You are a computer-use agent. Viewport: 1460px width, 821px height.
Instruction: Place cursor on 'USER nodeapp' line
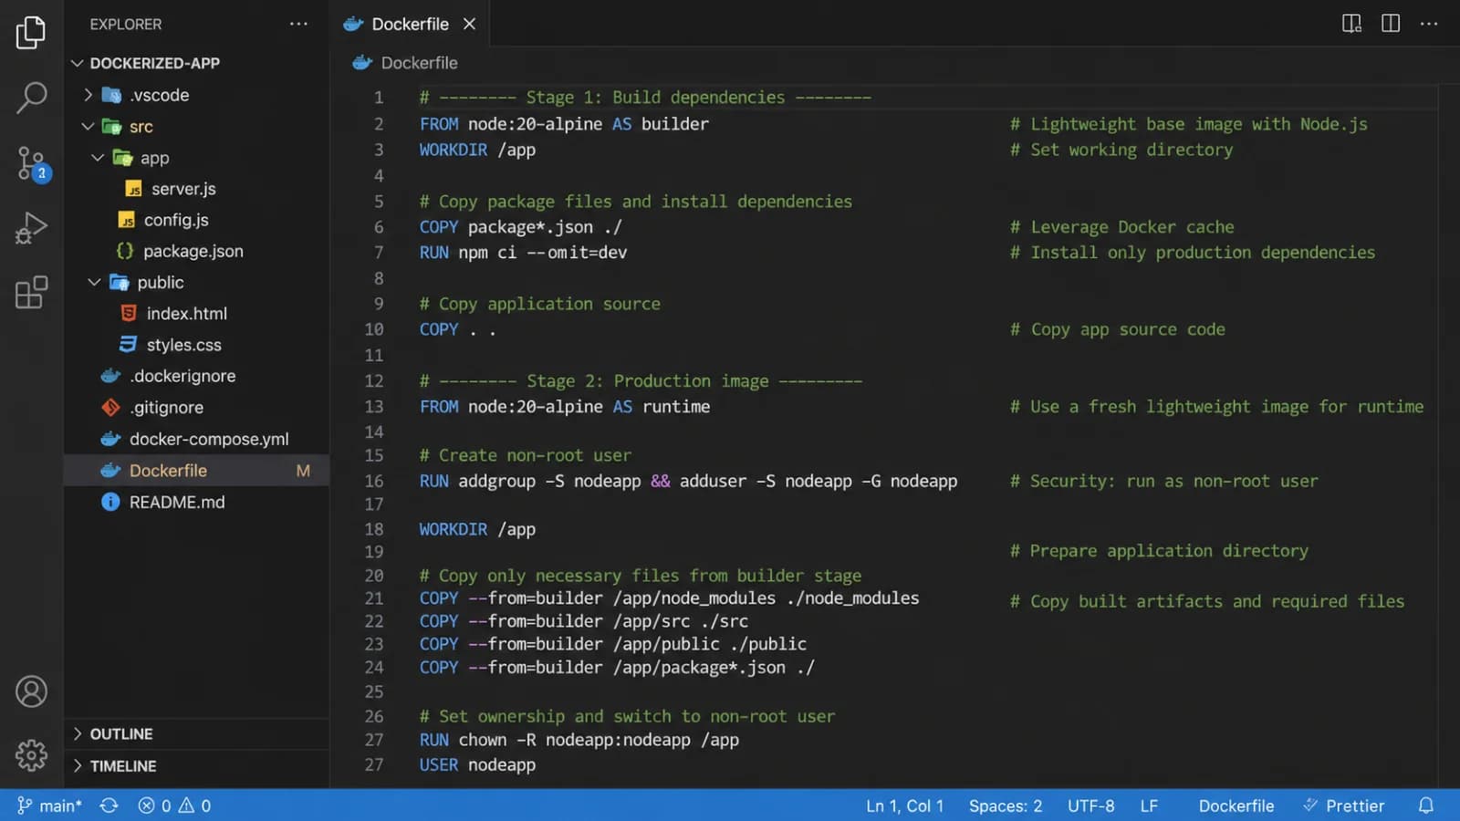477,765
